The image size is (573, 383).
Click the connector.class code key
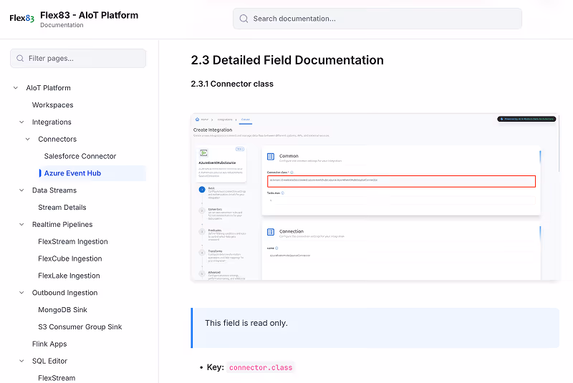pos(261,368)
